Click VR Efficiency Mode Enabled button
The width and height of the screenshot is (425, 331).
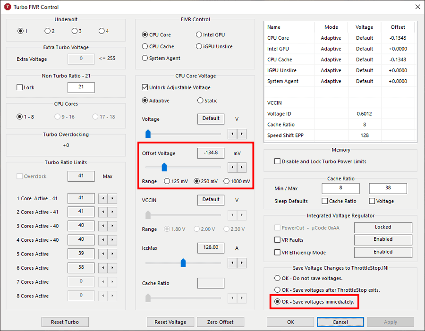tap(383, 253)
